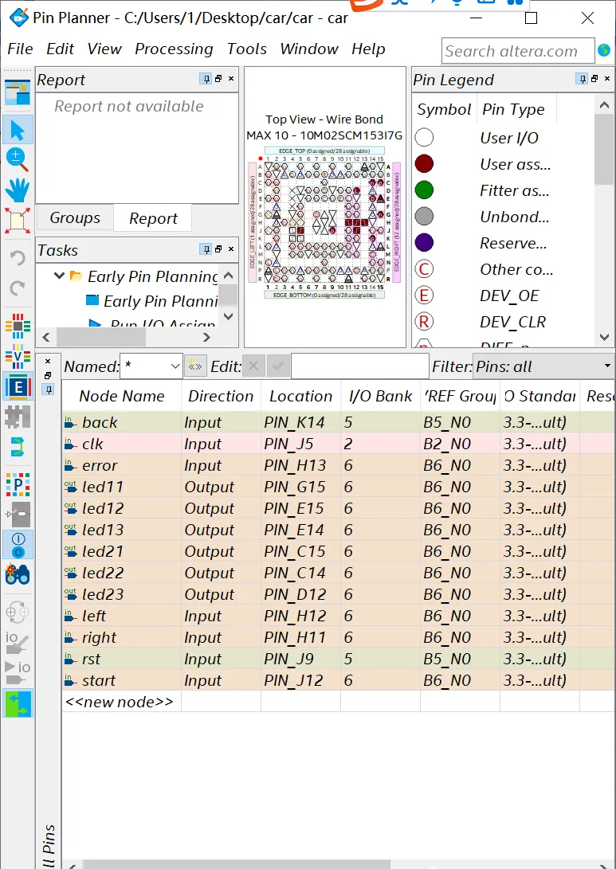616x869 pixels.
Task: Click the Redo arrow icon
Action: [18, 288]
